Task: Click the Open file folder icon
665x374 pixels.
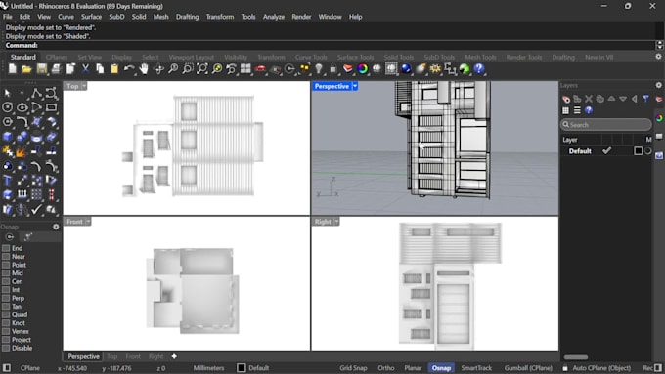Action: [26, 68]
